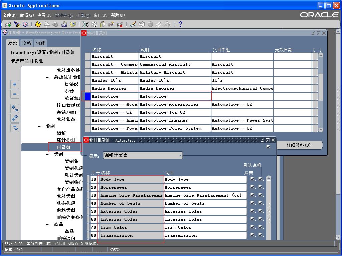
Task: Click the Horsepower description field
Action: (205, 187)
